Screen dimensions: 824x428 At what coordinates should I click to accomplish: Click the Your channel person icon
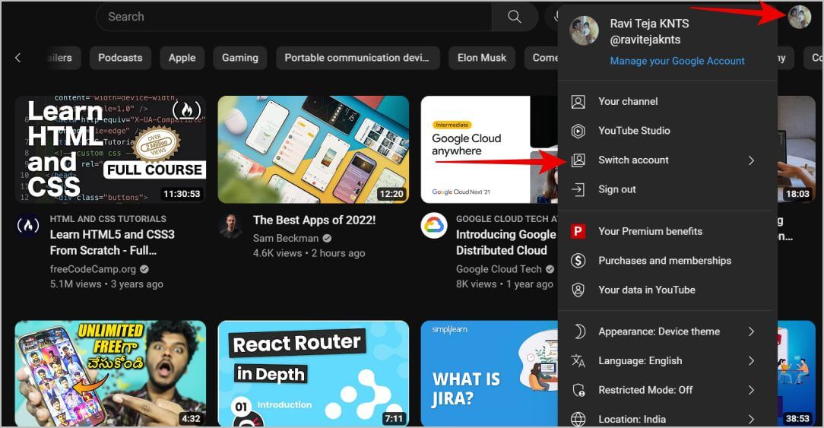coord(578,101)
